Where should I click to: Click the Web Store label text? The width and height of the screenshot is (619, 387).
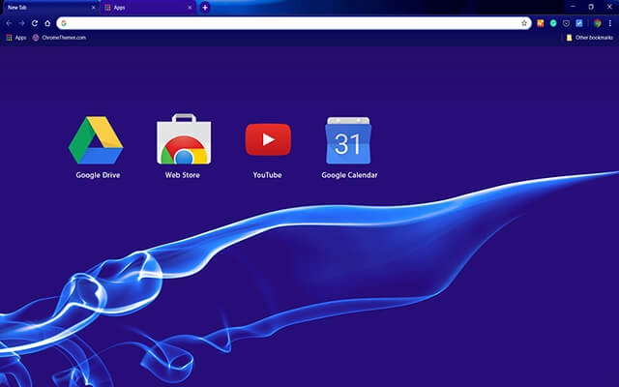183,175
